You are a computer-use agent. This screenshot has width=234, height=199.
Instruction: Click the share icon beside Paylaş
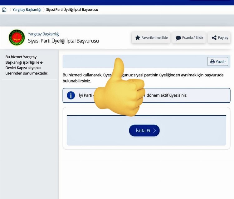tap(214, 38)
